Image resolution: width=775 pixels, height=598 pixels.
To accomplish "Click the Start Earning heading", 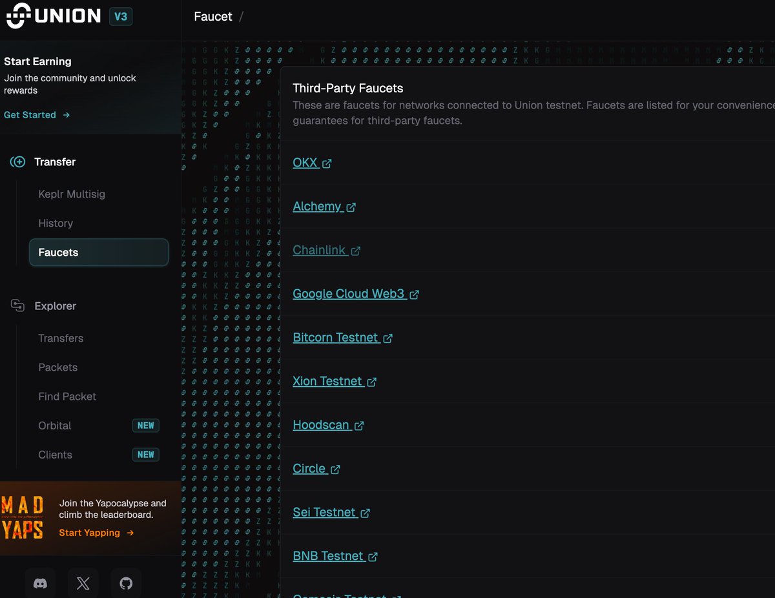I will click(x=37, y=61).
